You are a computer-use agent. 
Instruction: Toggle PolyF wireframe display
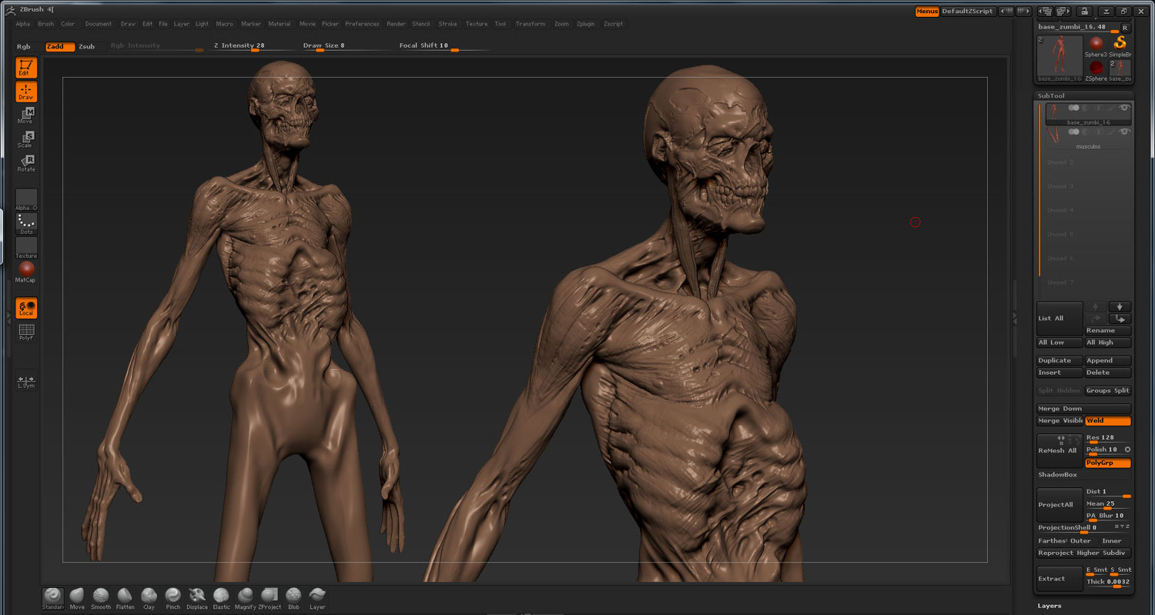[26, 332]
